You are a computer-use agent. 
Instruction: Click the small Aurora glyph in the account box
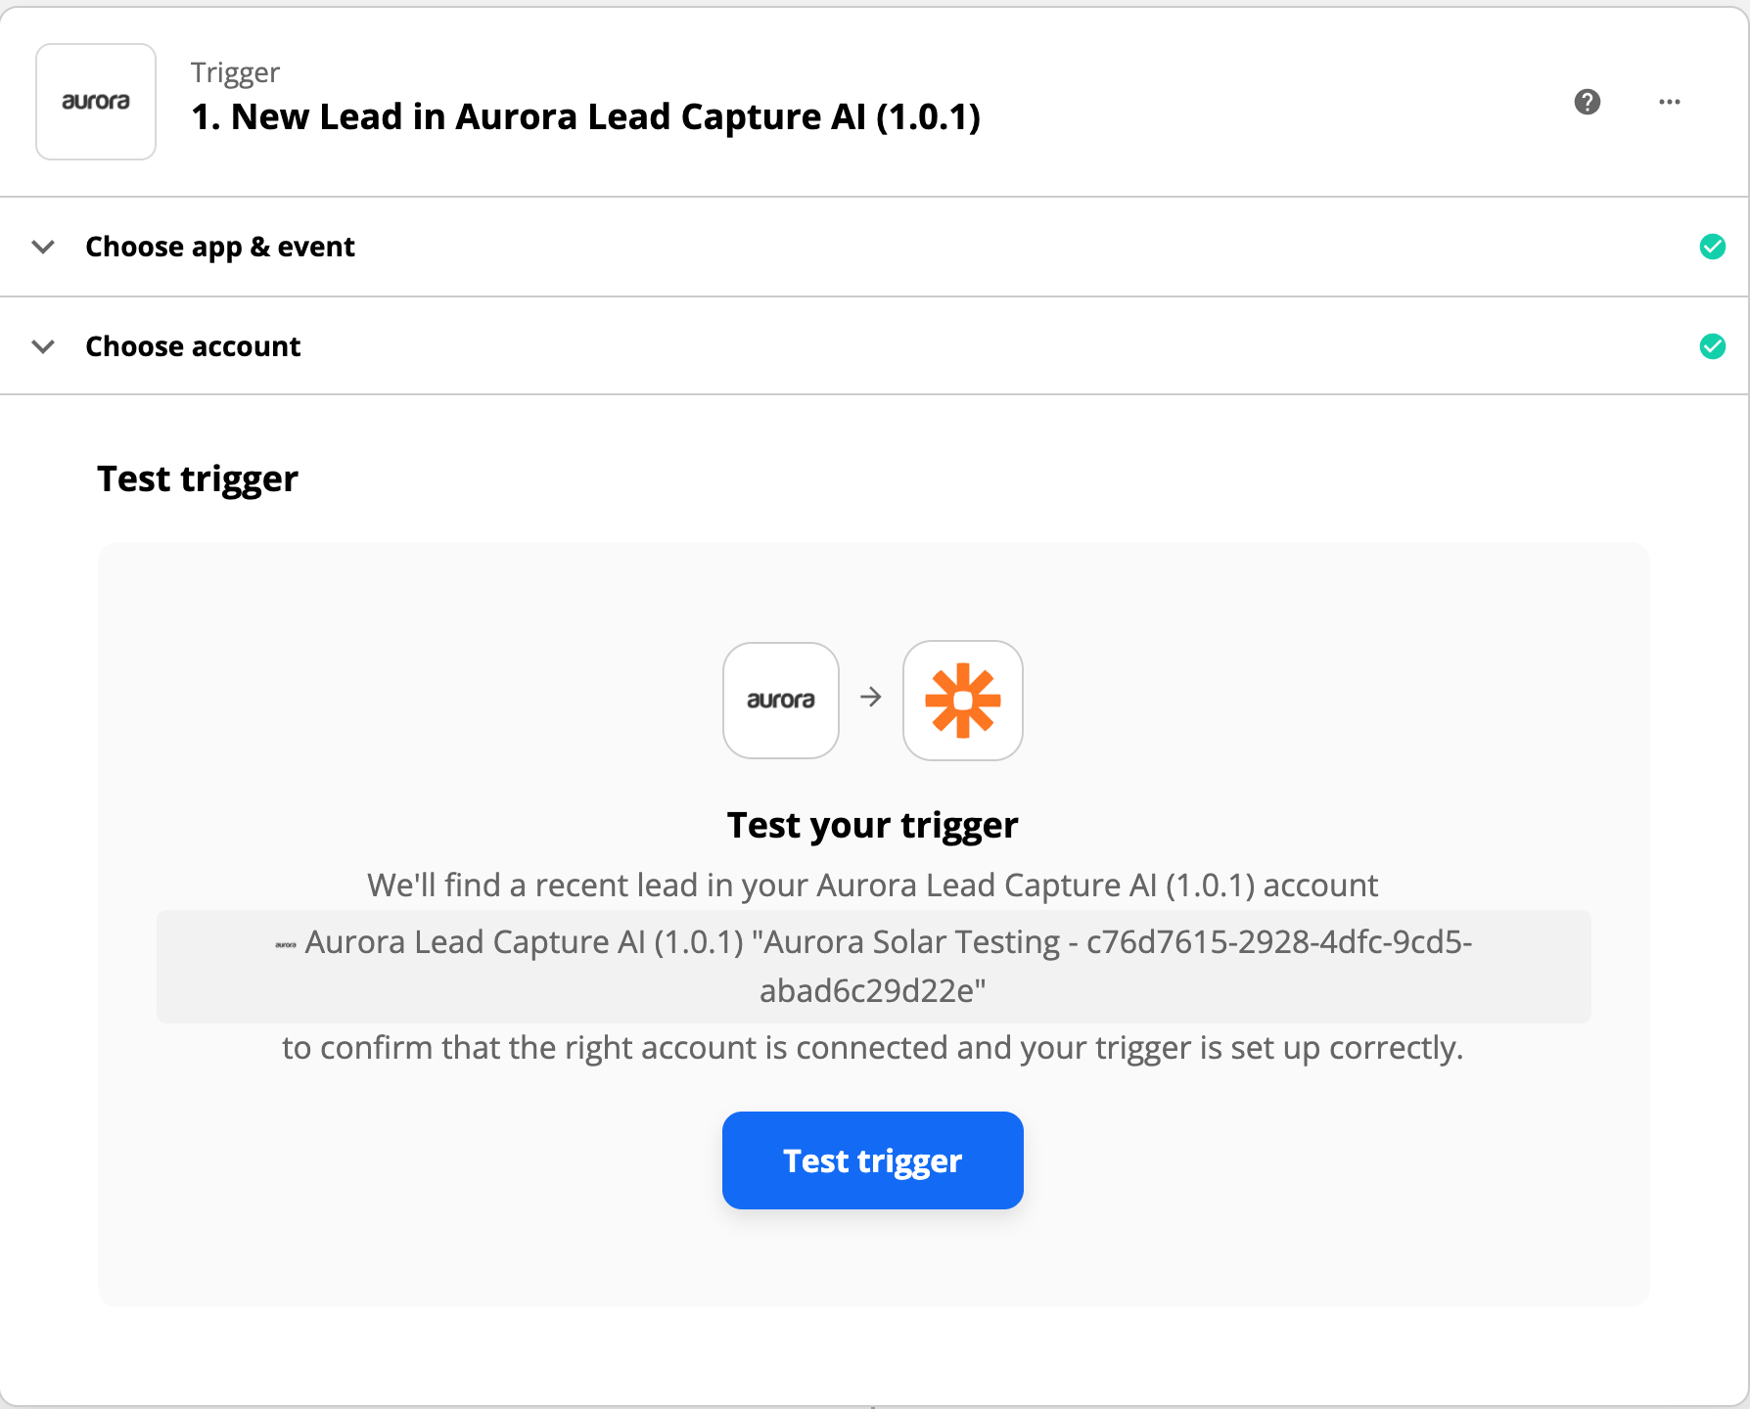click(285, 942)
